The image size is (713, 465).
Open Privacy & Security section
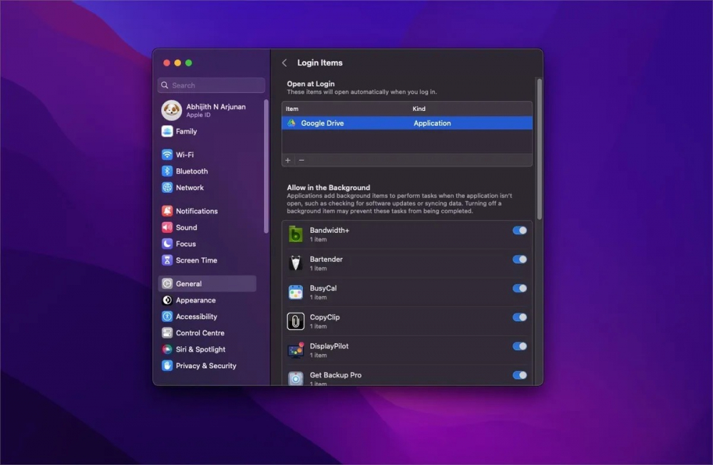click(x=206, y=365)
